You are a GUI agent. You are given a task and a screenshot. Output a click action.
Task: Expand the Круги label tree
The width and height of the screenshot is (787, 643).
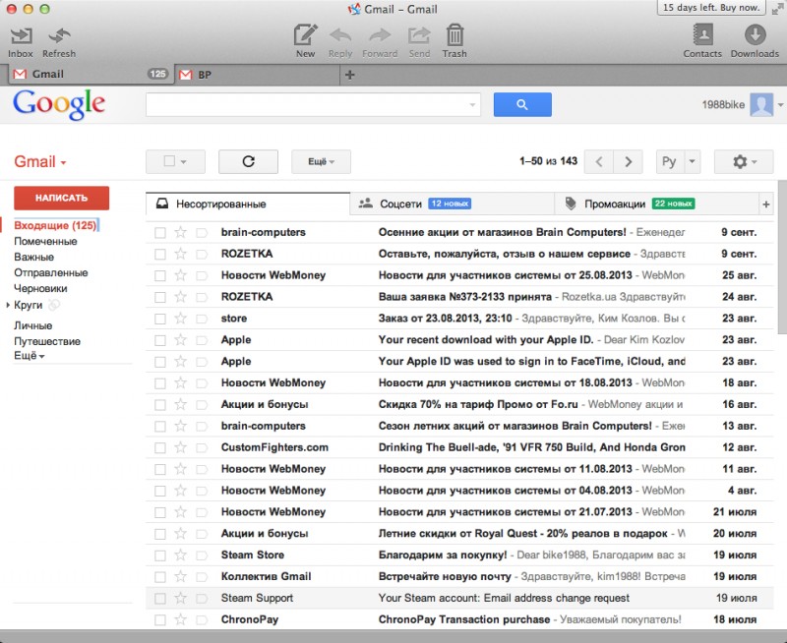pos(8,305)
